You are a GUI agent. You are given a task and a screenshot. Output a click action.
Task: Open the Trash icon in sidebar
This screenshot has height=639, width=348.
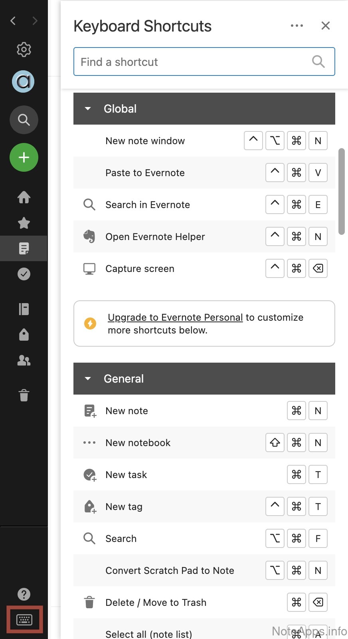coord(24,395)
